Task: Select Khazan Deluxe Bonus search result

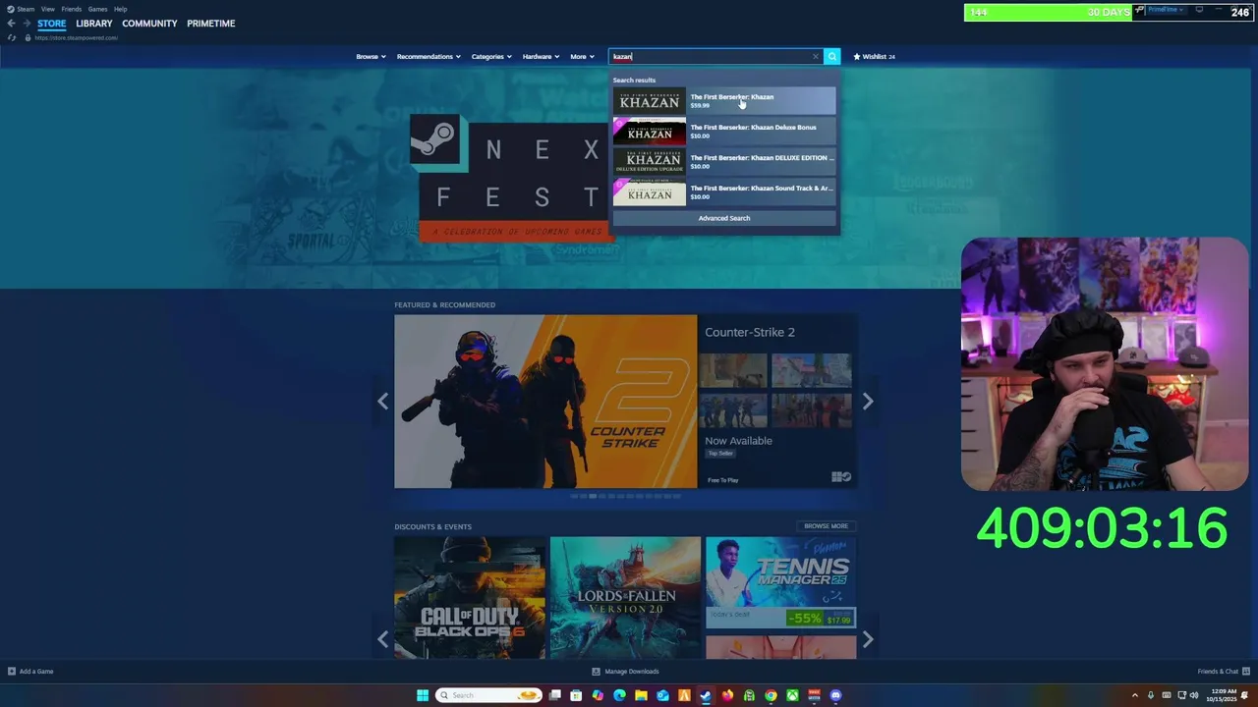Action: 724,132
